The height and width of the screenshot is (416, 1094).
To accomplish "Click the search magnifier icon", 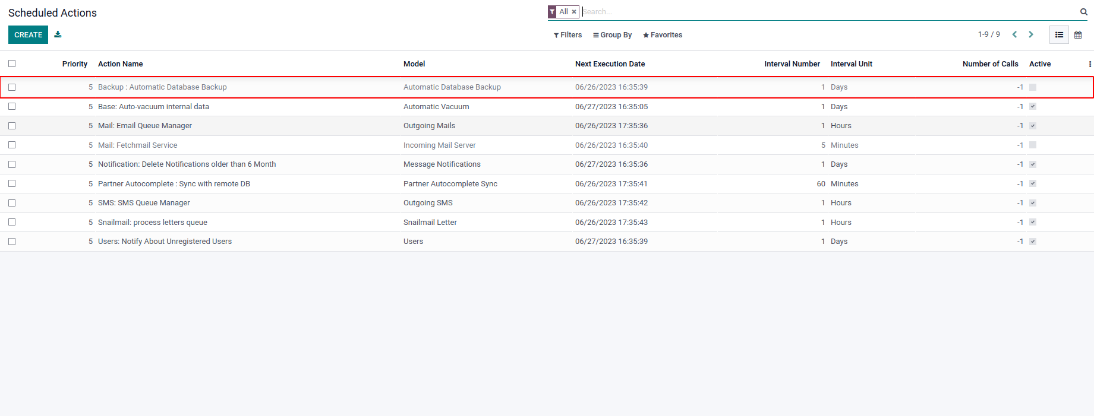I will (1083, 12).
